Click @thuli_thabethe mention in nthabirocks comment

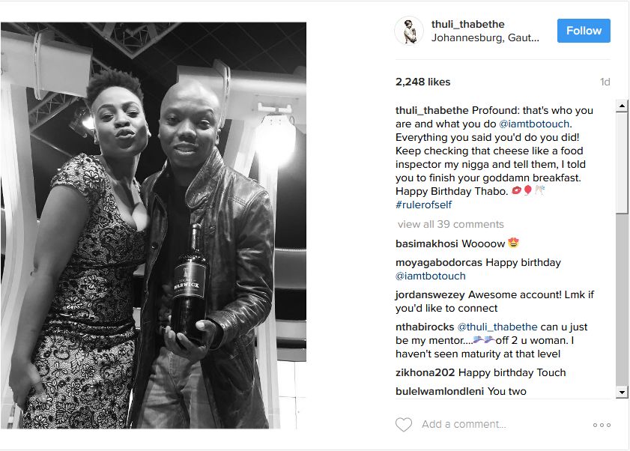(x=497, y=327)
